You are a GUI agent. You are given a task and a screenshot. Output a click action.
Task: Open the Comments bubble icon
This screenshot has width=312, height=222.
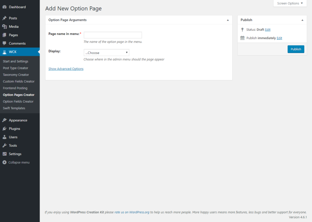(x=5, y=43)
